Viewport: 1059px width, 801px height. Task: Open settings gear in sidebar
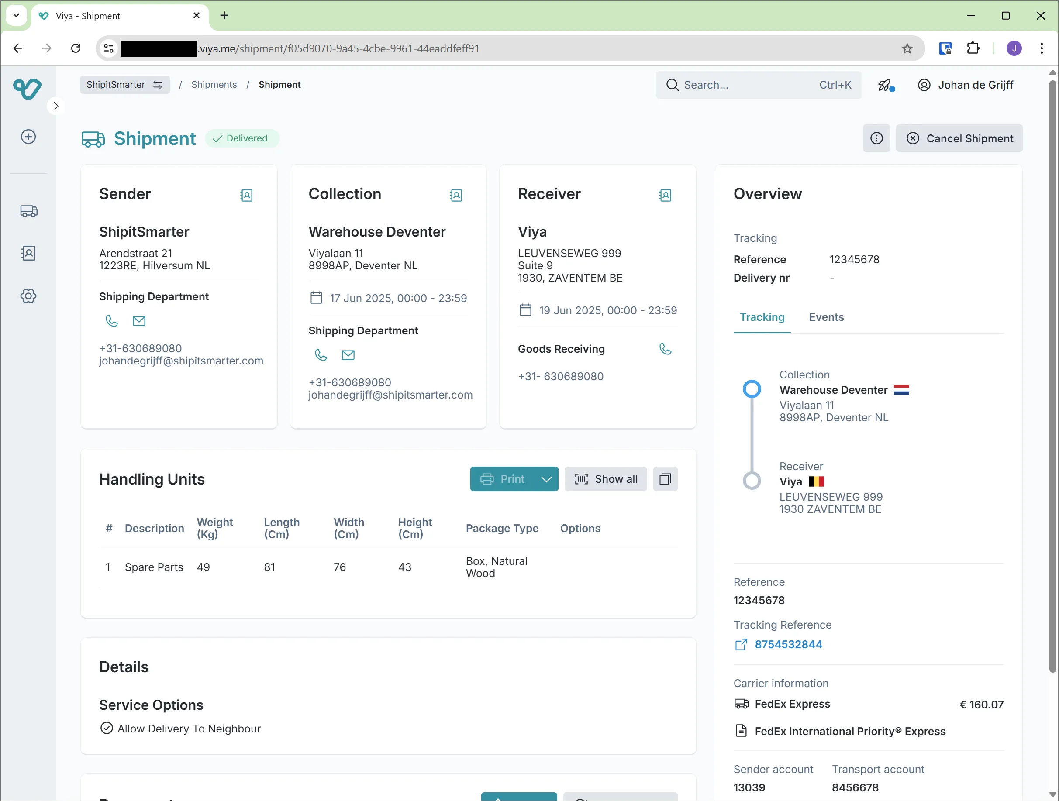[x=28, y=296]
